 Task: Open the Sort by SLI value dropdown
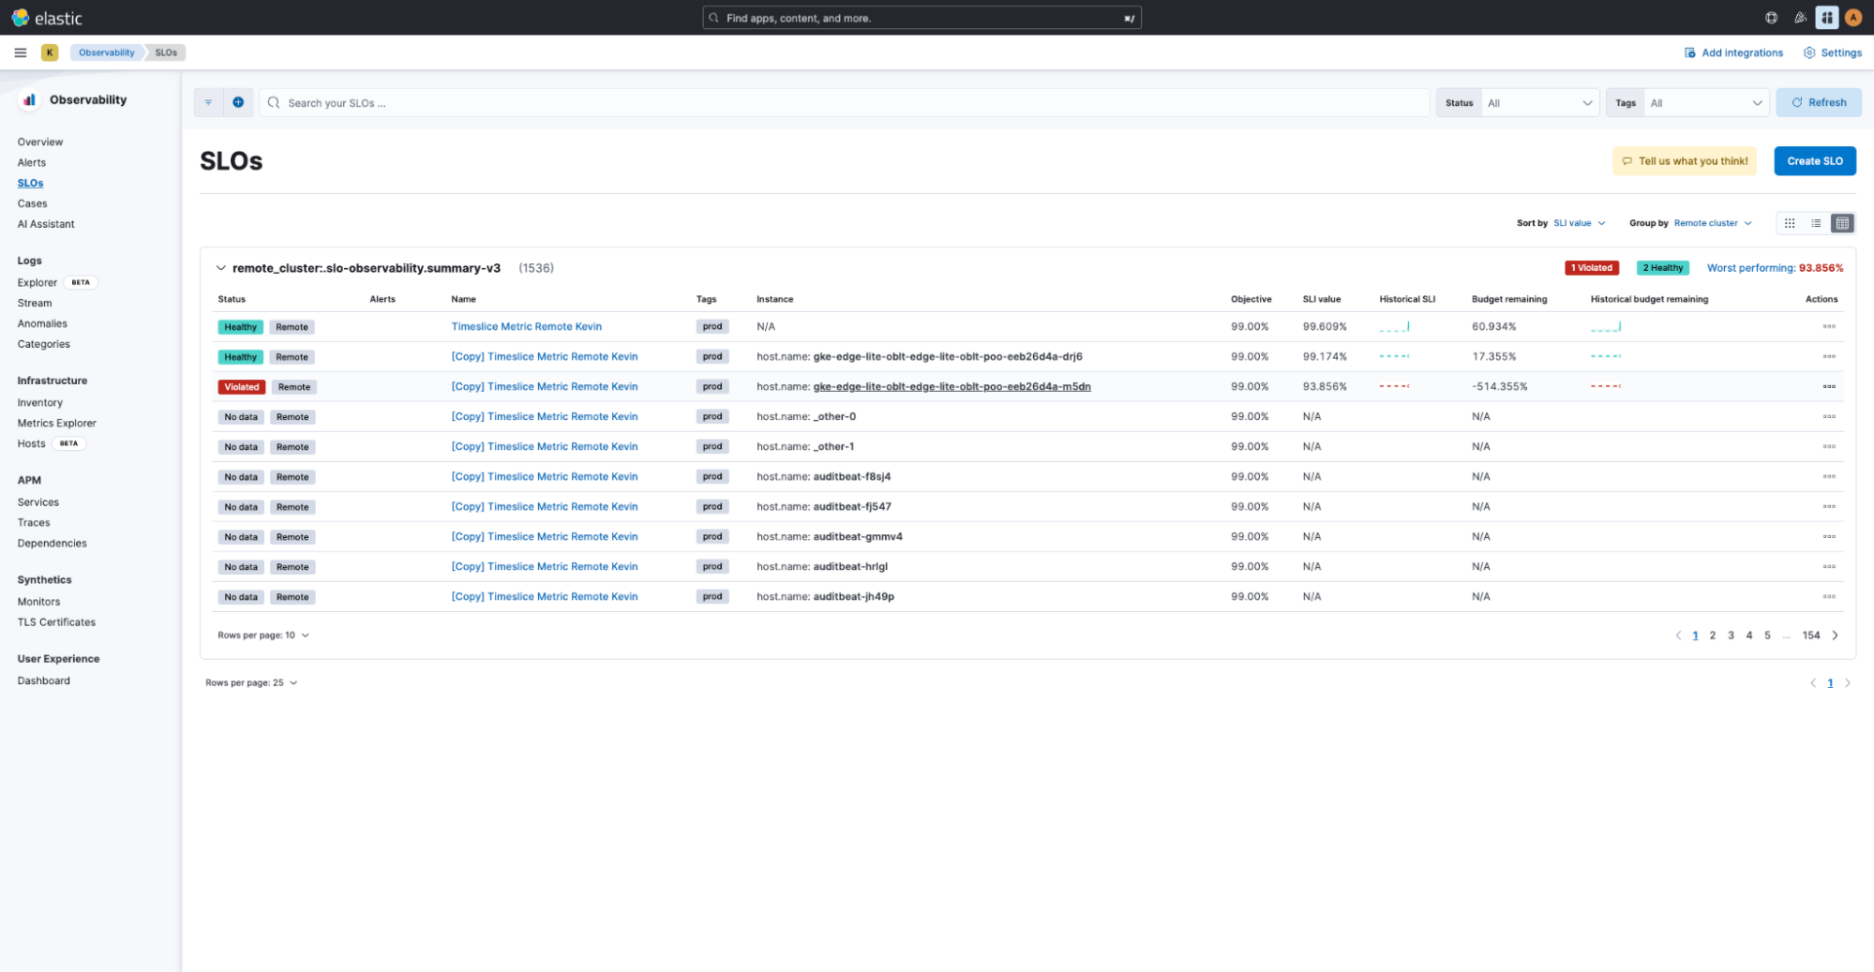click(x=1579, y=223)
